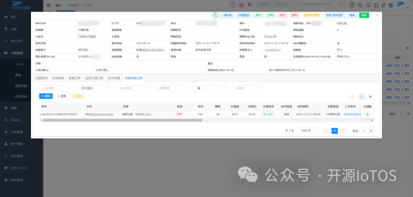
Task: Open the 来源类型 dropdown
Action: click(x=172, y=88)
